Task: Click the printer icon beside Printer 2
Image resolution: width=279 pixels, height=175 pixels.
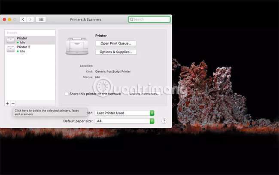Action: click(x=11, y=49)
